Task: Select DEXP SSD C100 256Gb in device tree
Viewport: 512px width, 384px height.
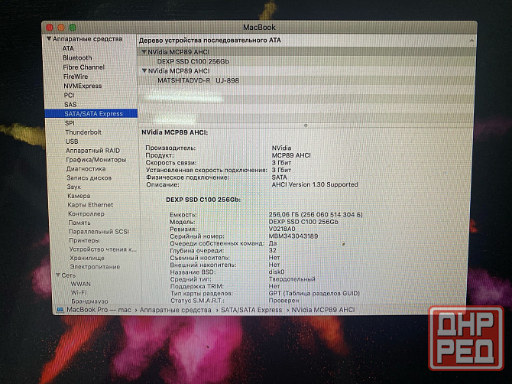Action: (193, 61)
